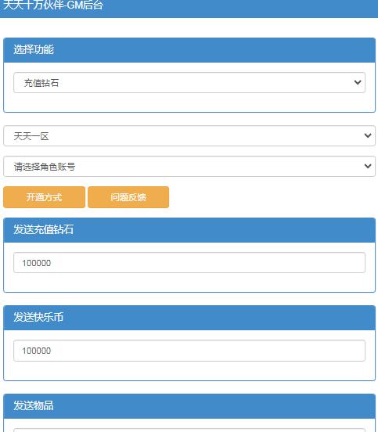Select the 发送物品 panel header
This screenshot has width=378, height=432.
189,406
